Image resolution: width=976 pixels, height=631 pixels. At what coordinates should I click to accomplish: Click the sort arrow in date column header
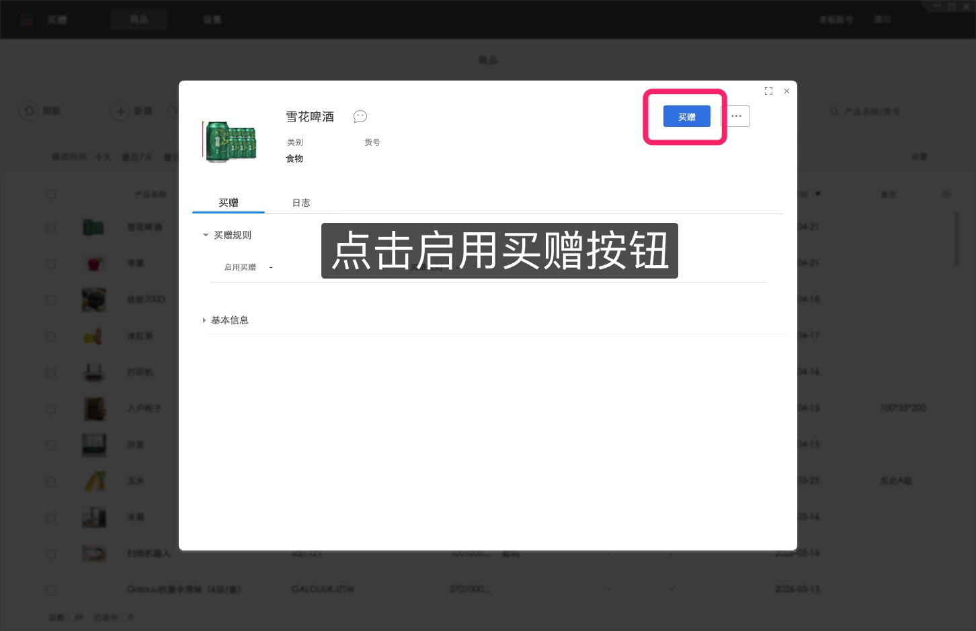[818, 194]
